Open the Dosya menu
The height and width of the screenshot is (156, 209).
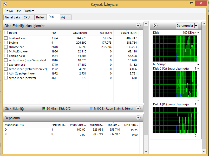click(9, 11)
